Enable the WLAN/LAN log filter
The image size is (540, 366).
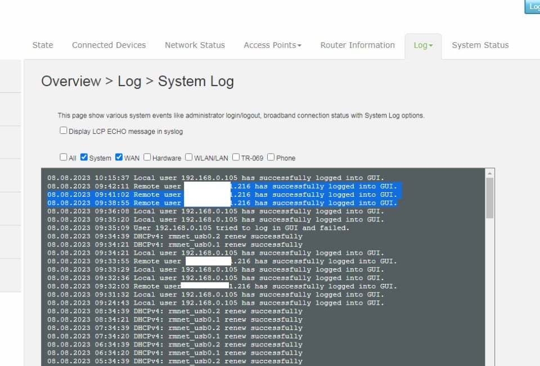tap(189, 157)
